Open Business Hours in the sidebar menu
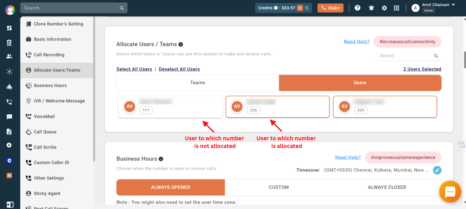This screenshot has height=209, width=466. point(57,85)
